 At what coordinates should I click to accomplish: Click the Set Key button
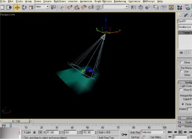click(135, 137)
